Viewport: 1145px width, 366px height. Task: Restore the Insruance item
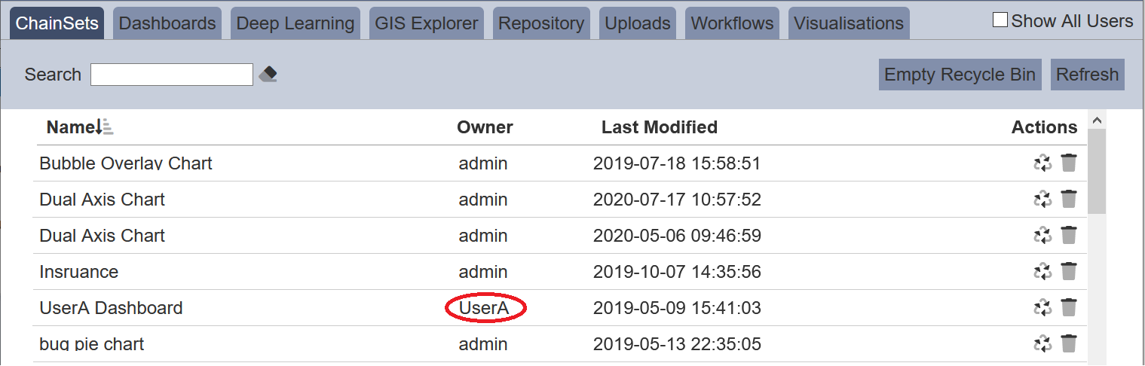1042,271
